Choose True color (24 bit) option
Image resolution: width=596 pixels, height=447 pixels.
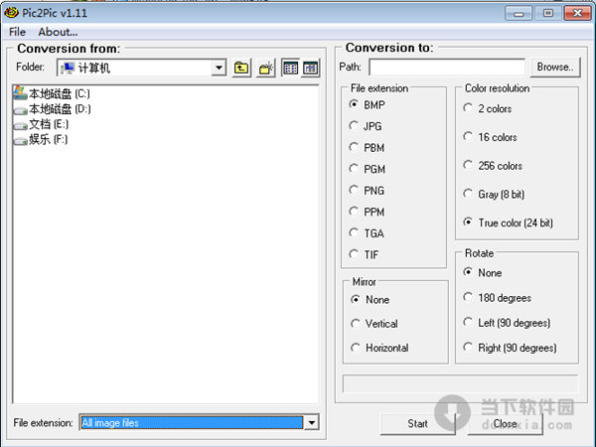508,223
